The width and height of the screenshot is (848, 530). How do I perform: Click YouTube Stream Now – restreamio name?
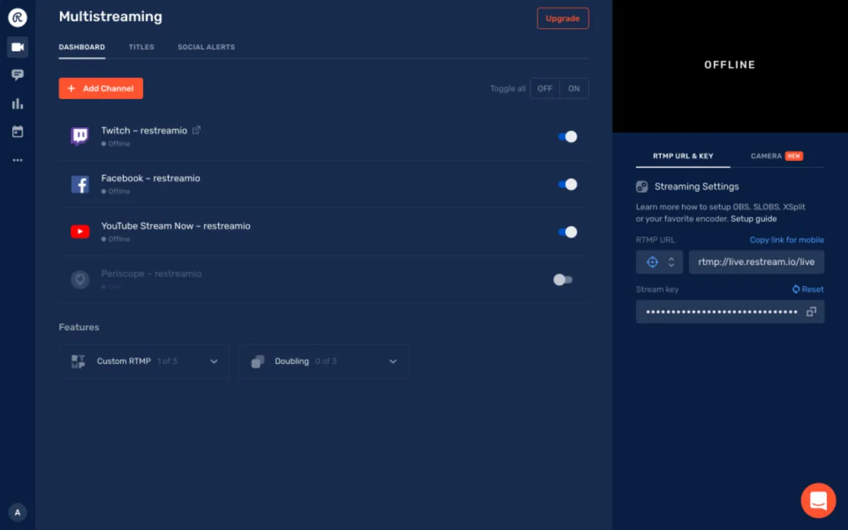pos(176,226)
